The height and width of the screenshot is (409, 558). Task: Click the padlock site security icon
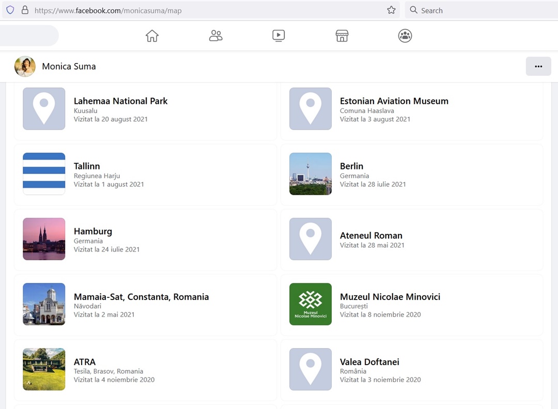(24, 10)
